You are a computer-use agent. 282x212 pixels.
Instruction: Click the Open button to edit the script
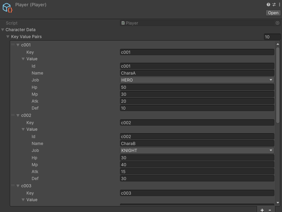(273, 13)
